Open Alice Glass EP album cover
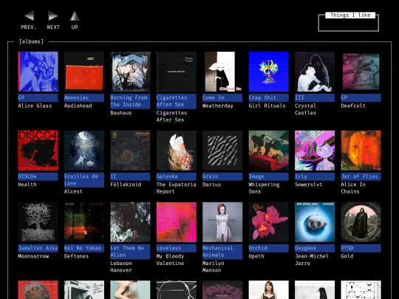The image size is (399, 299). (38, 72)
